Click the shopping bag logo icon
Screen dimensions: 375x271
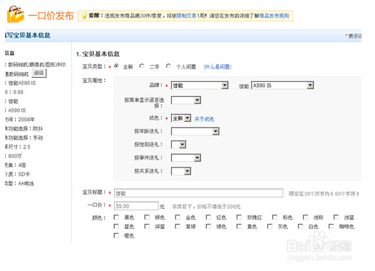(x=16, y=14)
